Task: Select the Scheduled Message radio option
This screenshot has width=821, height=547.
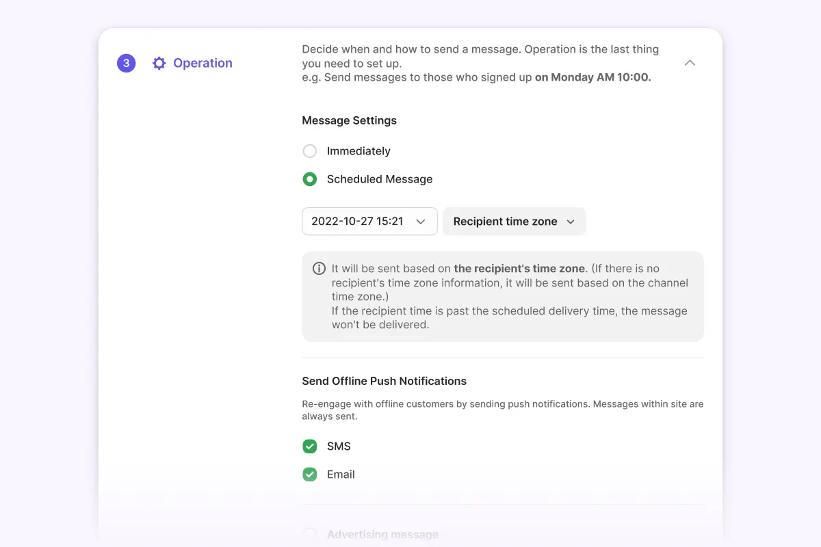Action: (x=310, y=179)
